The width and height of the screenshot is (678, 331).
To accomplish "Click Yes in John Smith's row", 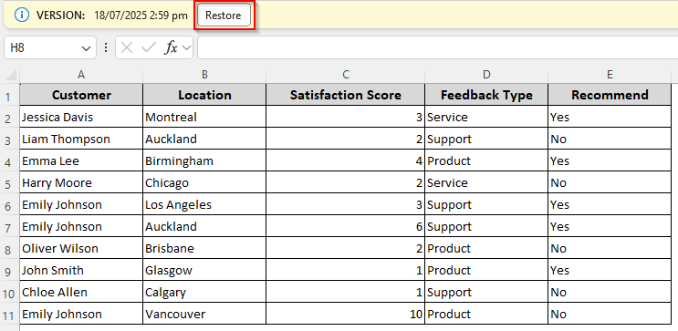I will 610,270.
